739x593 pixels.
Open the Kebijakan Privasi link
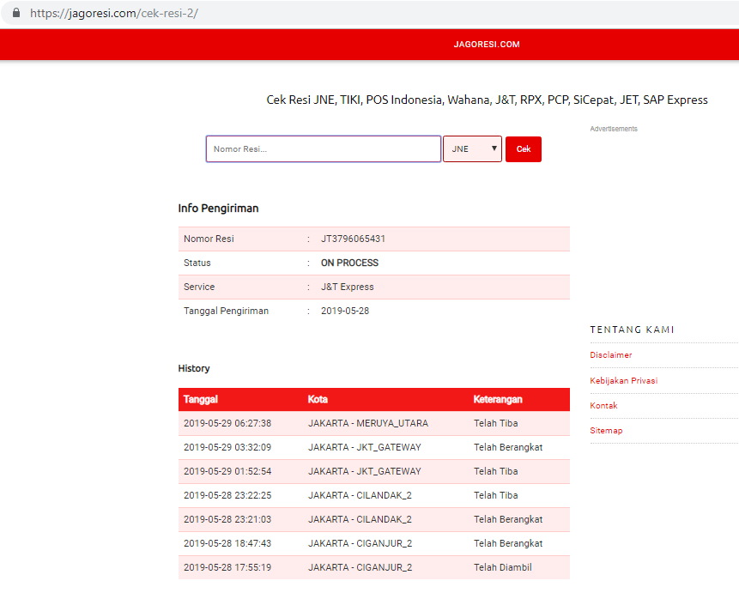point(623,380)
